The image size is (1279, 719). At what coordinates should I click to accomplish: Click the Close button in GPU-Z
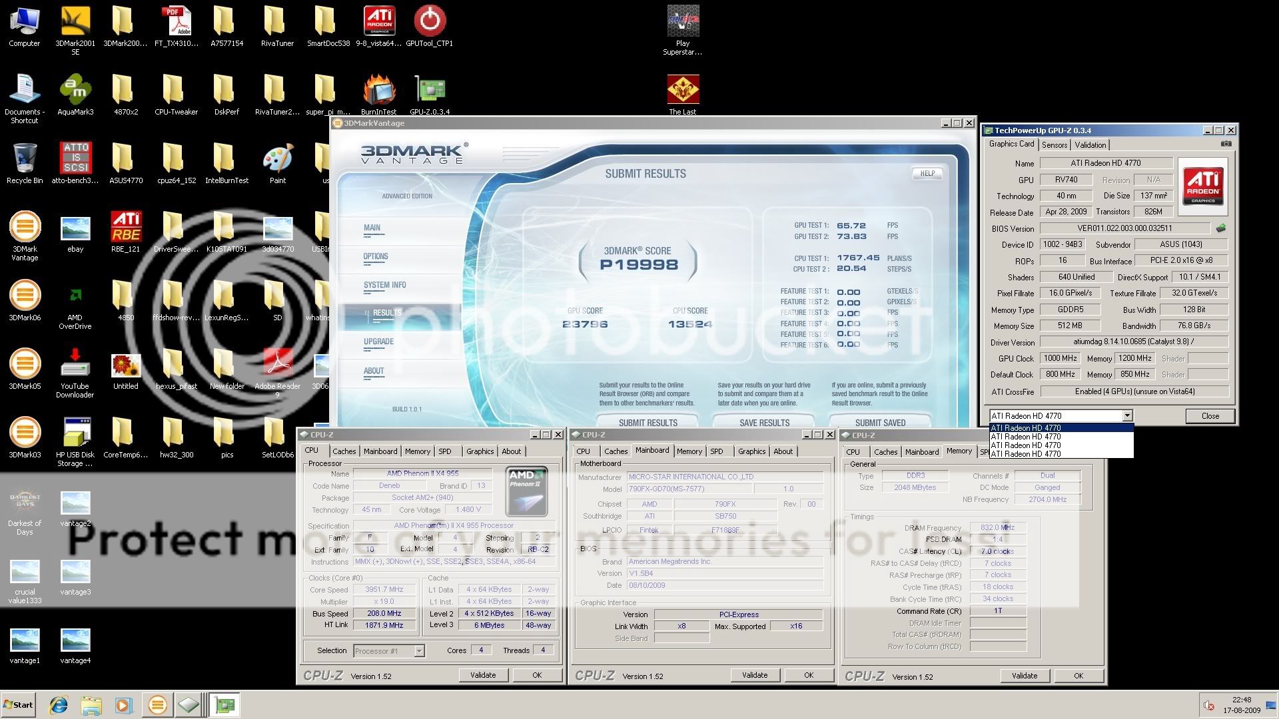[x=1210, y=416]
